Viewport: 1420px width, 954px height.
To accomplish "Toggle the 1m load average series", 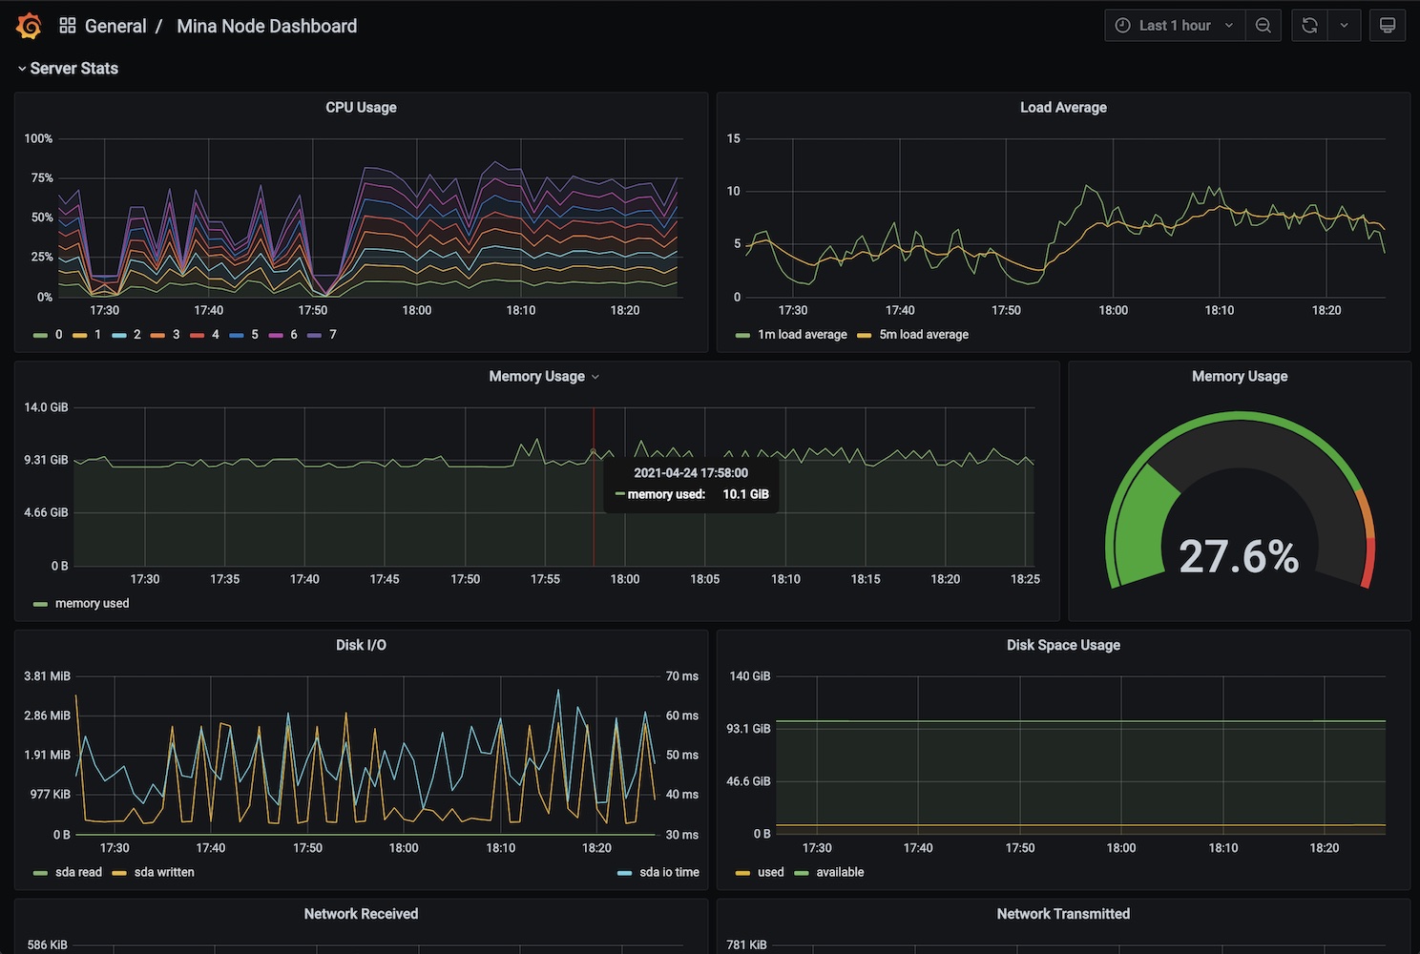I will pyautogui.click(x=802, y=335).
